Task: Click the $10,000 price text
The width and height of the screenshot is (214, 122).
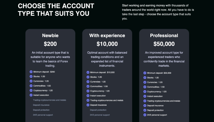Action: (x=107, y=44)
